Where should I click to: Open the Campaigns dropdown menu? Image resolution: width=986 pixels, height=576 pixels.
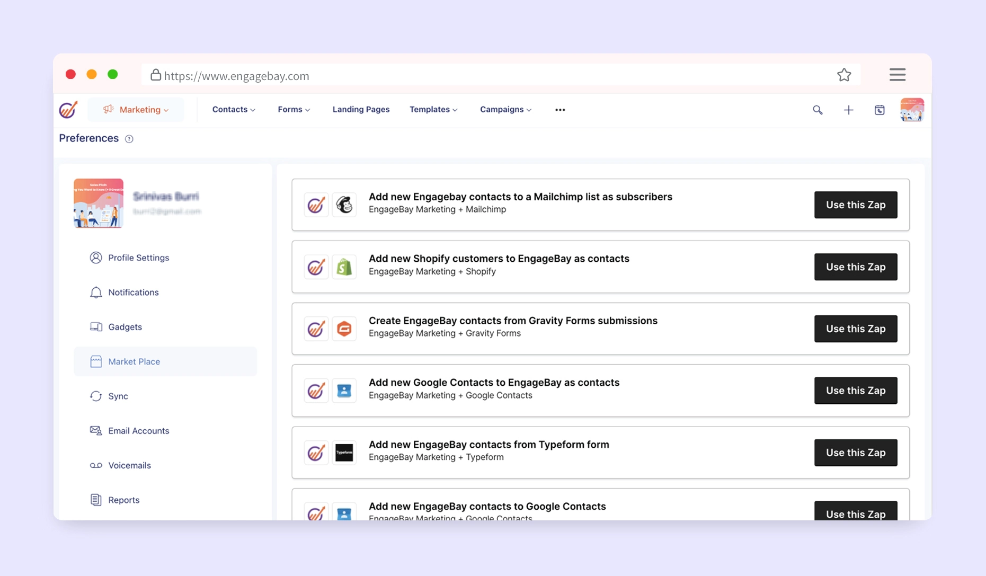[505, 109]
